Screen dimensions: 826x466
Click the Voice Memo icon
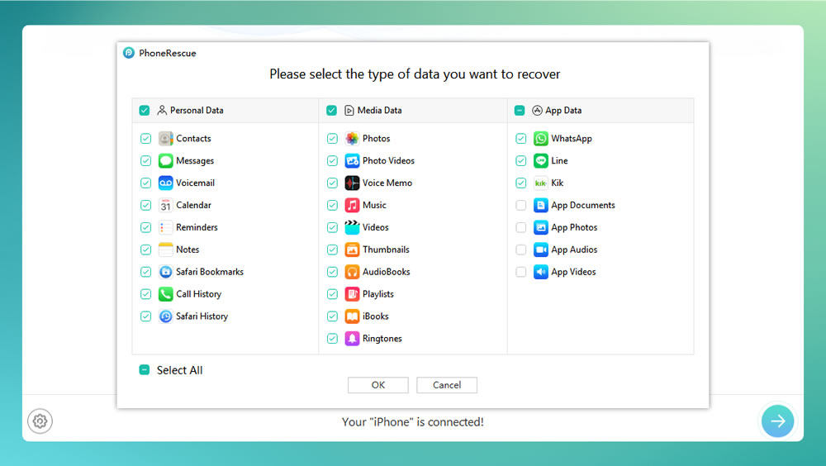point(352,183)
